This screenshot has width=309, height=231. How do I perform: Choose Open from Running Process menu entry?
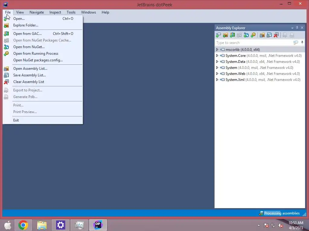click(43, 54)
